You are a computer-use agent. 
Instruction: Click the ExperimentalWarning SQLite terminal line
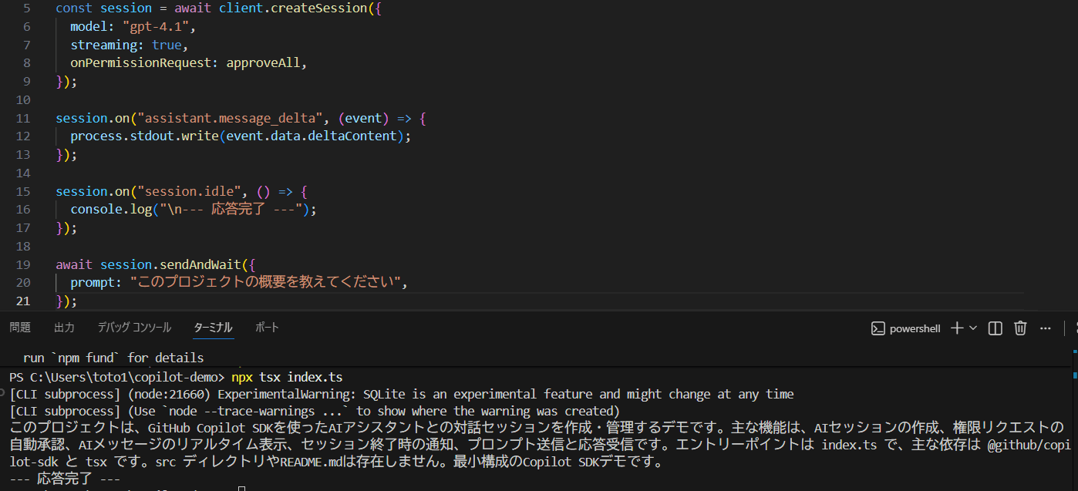[x=402, y=394]
